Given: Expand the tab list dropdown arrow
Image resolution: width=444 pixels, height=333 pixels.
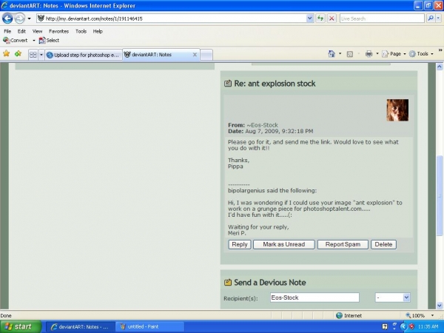Looking at the screenshot, I should (x=41, y=55).
